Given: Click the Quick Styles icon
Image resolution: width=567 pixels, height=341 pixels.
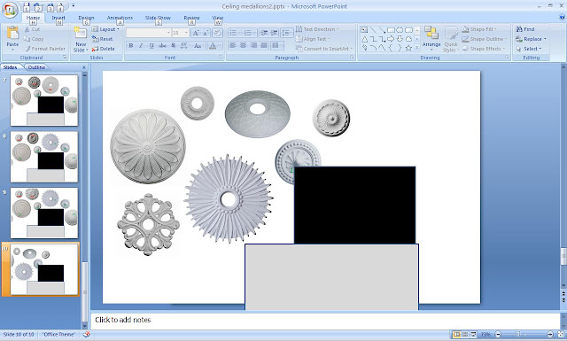Looking at the screenshot, I should 451,39.
